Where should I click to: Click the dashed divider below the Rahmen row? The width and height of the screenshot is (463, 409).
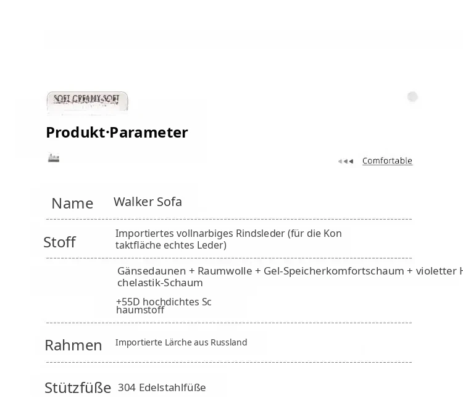point(229,362)
